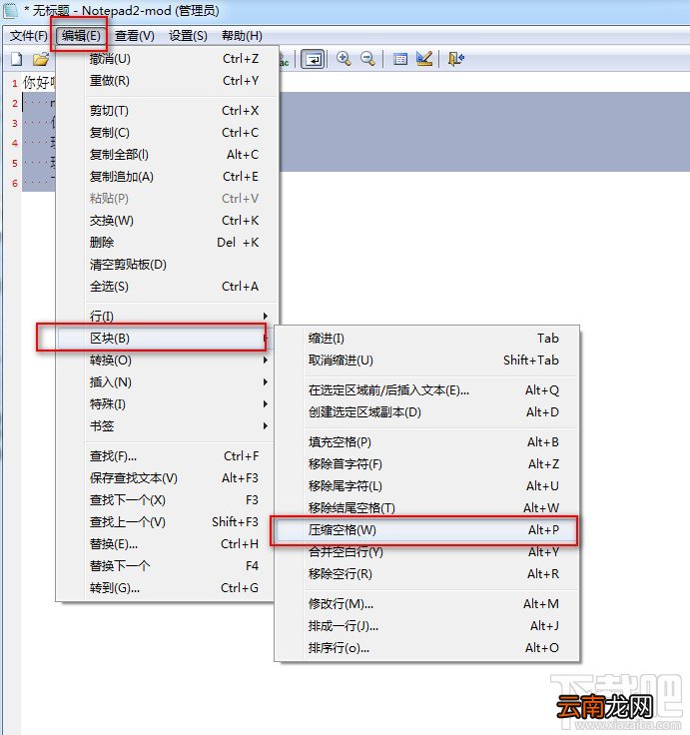This screenshot has height=735, width=690.
Task: Open the 编辑(E) menu
Action: tap(81, 36)
